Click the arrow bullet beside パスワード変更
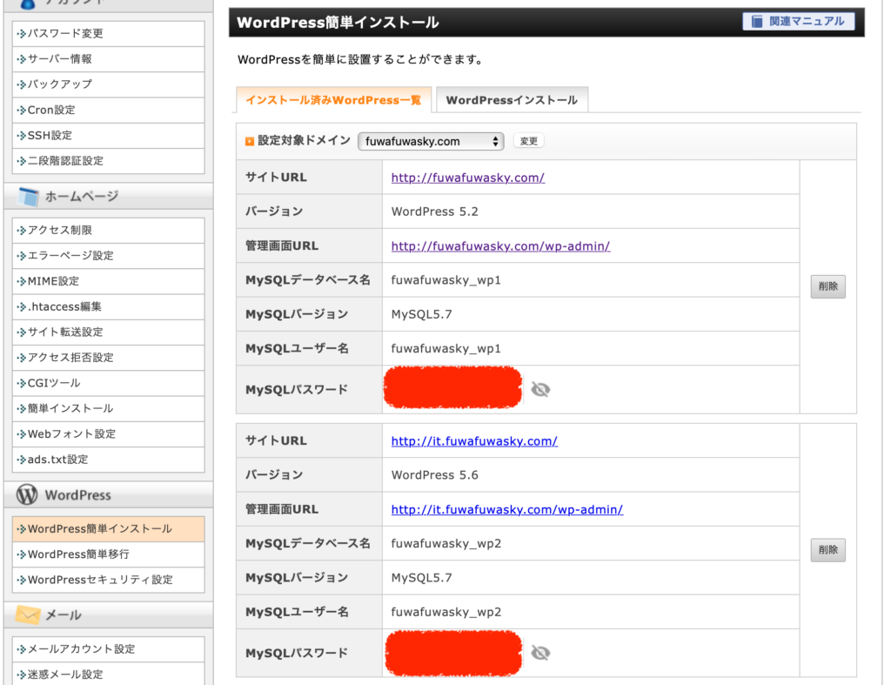The height and width of the screenshot is (685, 891). point(22,34)
